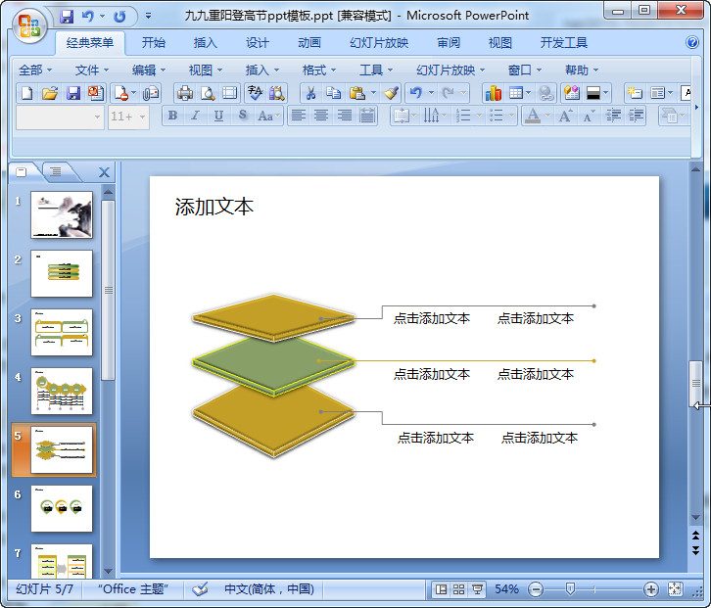Activate the Format Painter brush
Viewport: 711px width, 608px height.
[x=391, y=93]
